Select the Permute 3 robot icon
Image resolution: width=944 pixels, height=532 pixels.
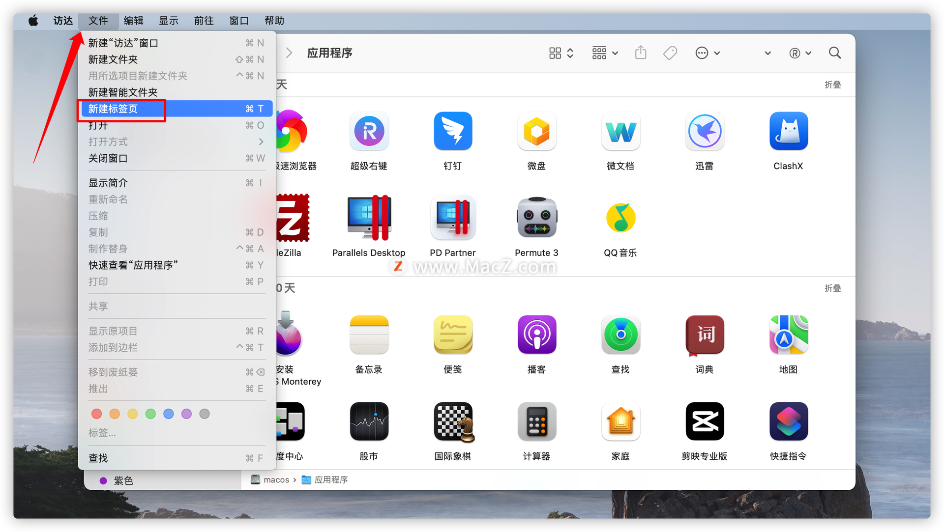click(x=536, y=218)
